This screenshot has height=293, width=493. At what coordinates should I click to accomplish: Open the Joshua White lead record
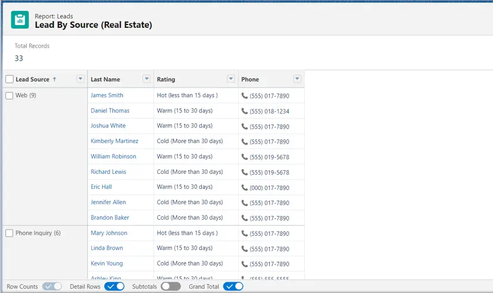pyautogui.click(x=108, y=126)
